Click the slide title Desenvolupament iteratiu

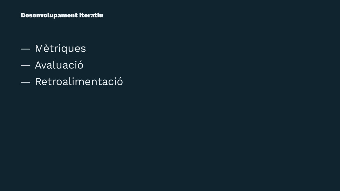point(62,15)
